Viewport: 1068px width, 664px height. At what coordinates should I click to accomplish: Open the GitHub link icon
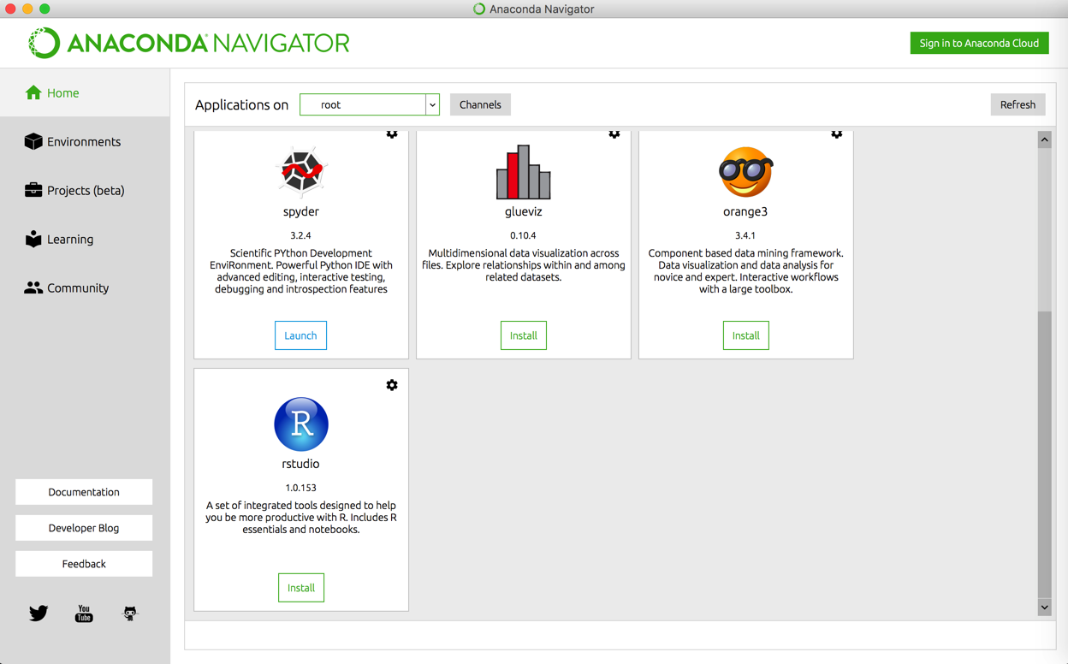coord(130,614)
